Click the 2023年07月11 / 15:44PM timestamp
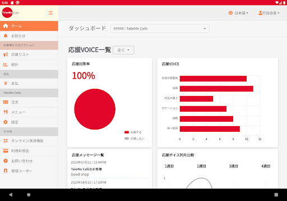Viewport: 287px width, 201px height. point(89,162)
